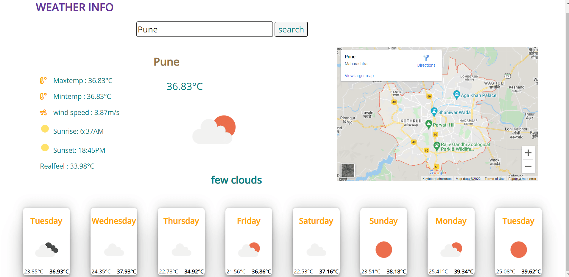Select the wind speed icon

[x=43, y=112]
